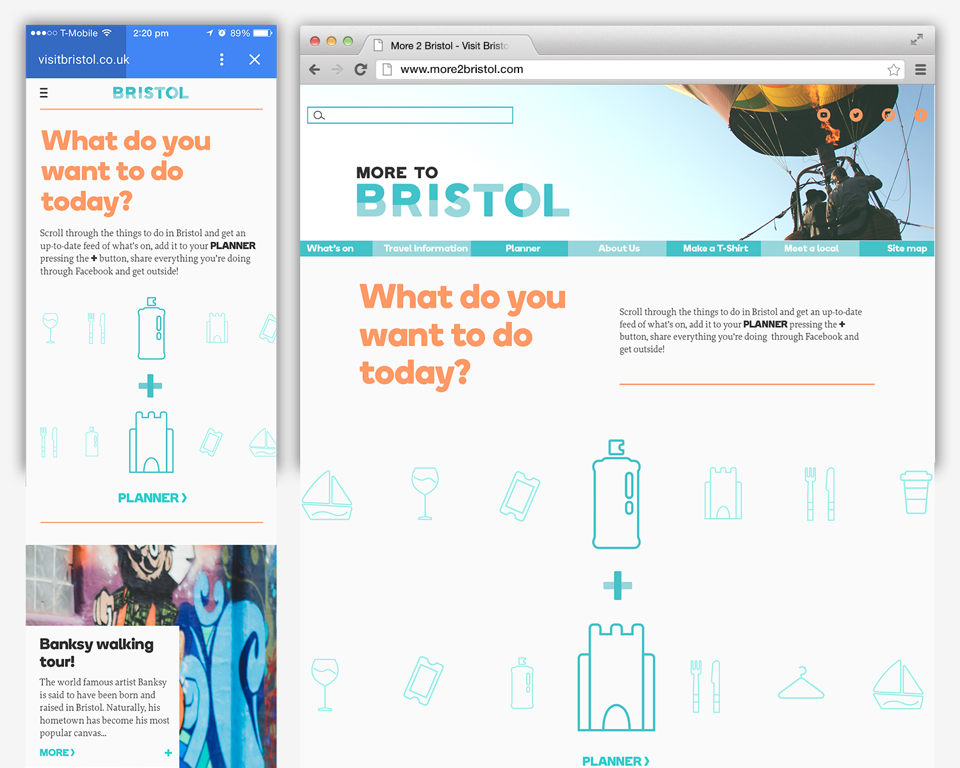This screenshot has width=960, height=768.
Task: Close the mobile browser tab with the X
Action: (x=255, y=60)
